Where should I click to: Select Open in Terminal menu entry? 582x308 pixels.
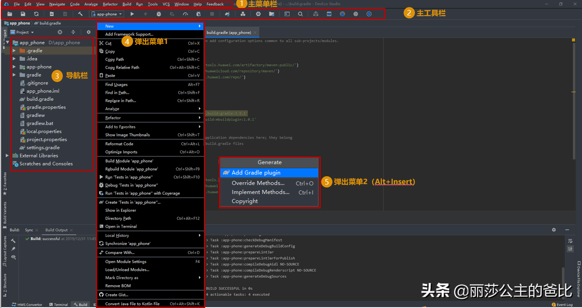pos(150,226)
